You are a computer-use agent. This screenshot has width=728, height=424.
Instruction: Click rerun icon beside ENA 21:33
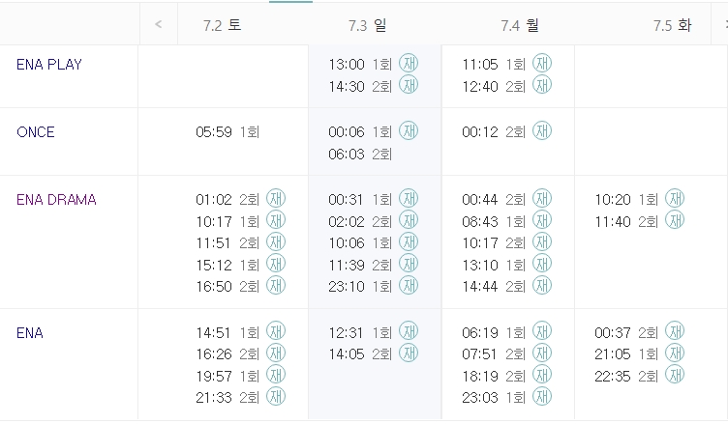click(x=276, y=397)
